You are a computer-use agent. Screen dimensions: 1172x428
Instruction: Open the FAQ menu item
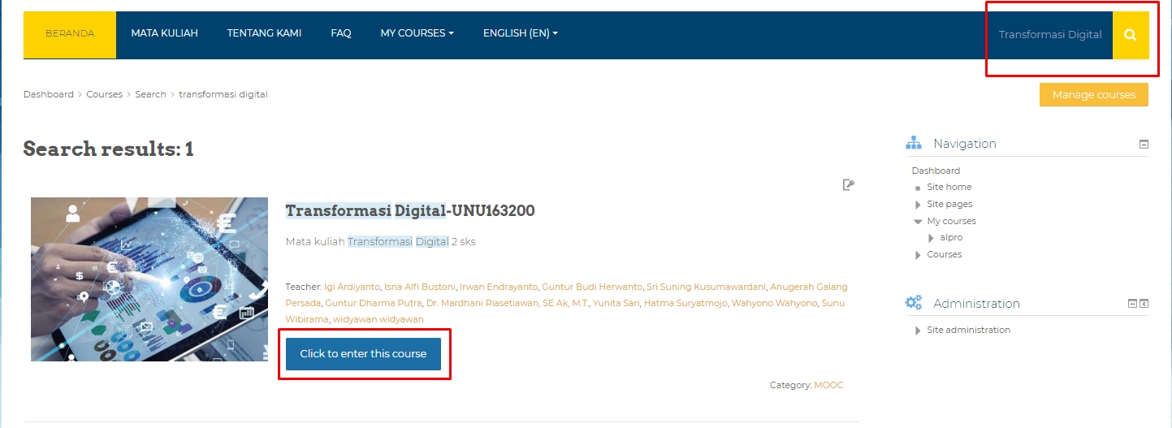340,33
